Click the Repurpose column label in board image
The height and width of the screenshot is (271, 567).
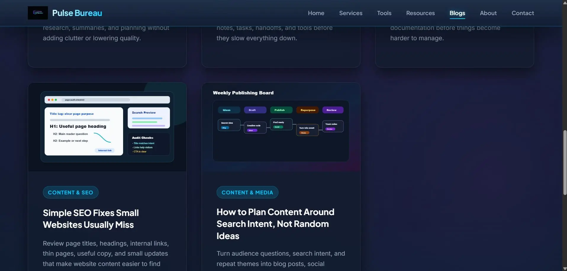point(308,110)
